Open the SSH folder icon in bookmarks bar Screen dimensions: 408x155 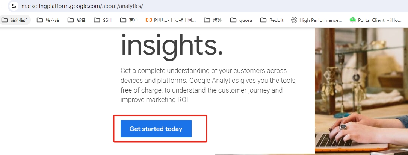pos(97,20)
